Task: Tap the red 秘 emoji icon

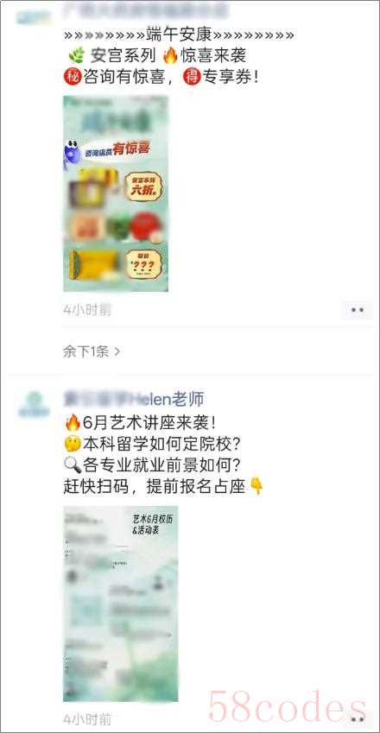Action: click(73, 77)
